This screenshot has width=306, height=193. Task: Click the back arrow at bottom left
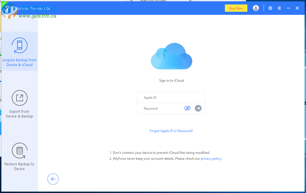[53, 179]
